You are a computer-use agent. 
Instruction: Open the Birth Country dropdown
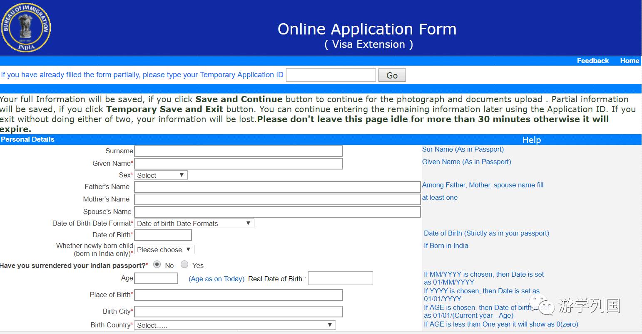[235, 325]
